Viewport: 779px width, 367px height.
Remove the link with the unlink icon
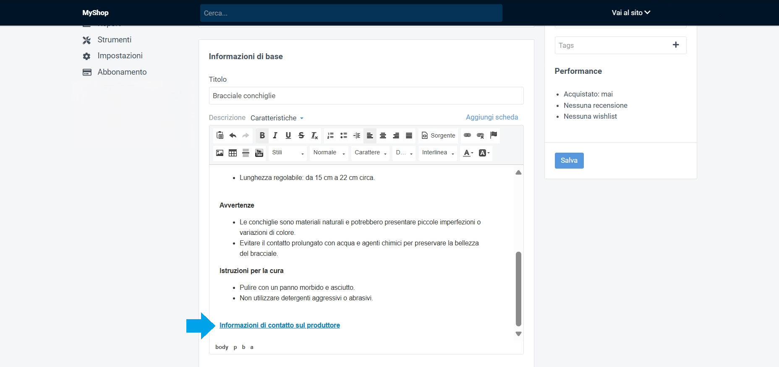(480, 135)
